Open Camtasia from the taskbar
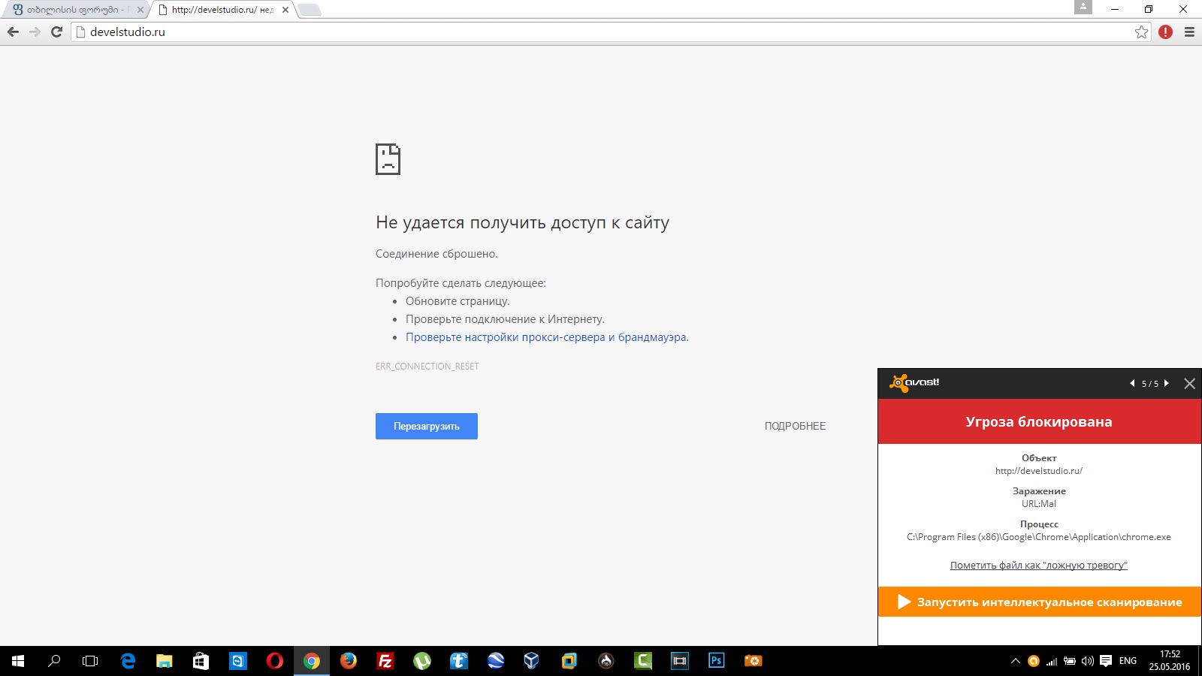 (x=643, y=661)
